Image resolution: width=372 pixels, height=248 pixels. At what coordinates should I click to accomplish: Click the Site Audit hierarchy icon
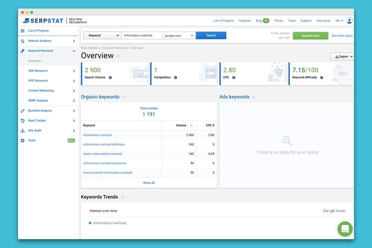(x=23, y=131)
